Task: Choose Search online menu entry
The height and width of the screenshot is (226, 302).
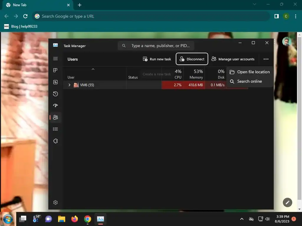Action: [250, 81]
